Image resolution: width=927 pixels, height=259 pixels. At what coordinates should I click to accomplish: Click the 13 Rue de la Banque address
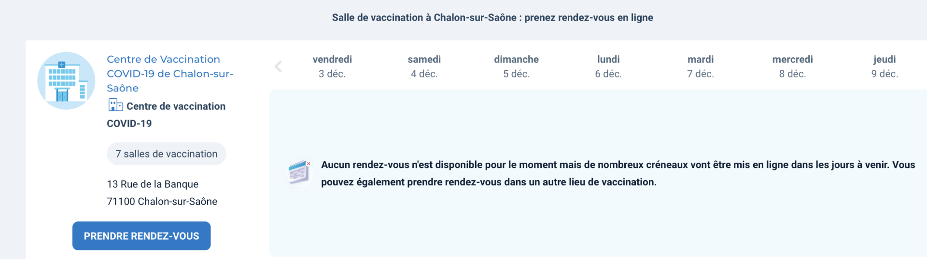point(153,184)
